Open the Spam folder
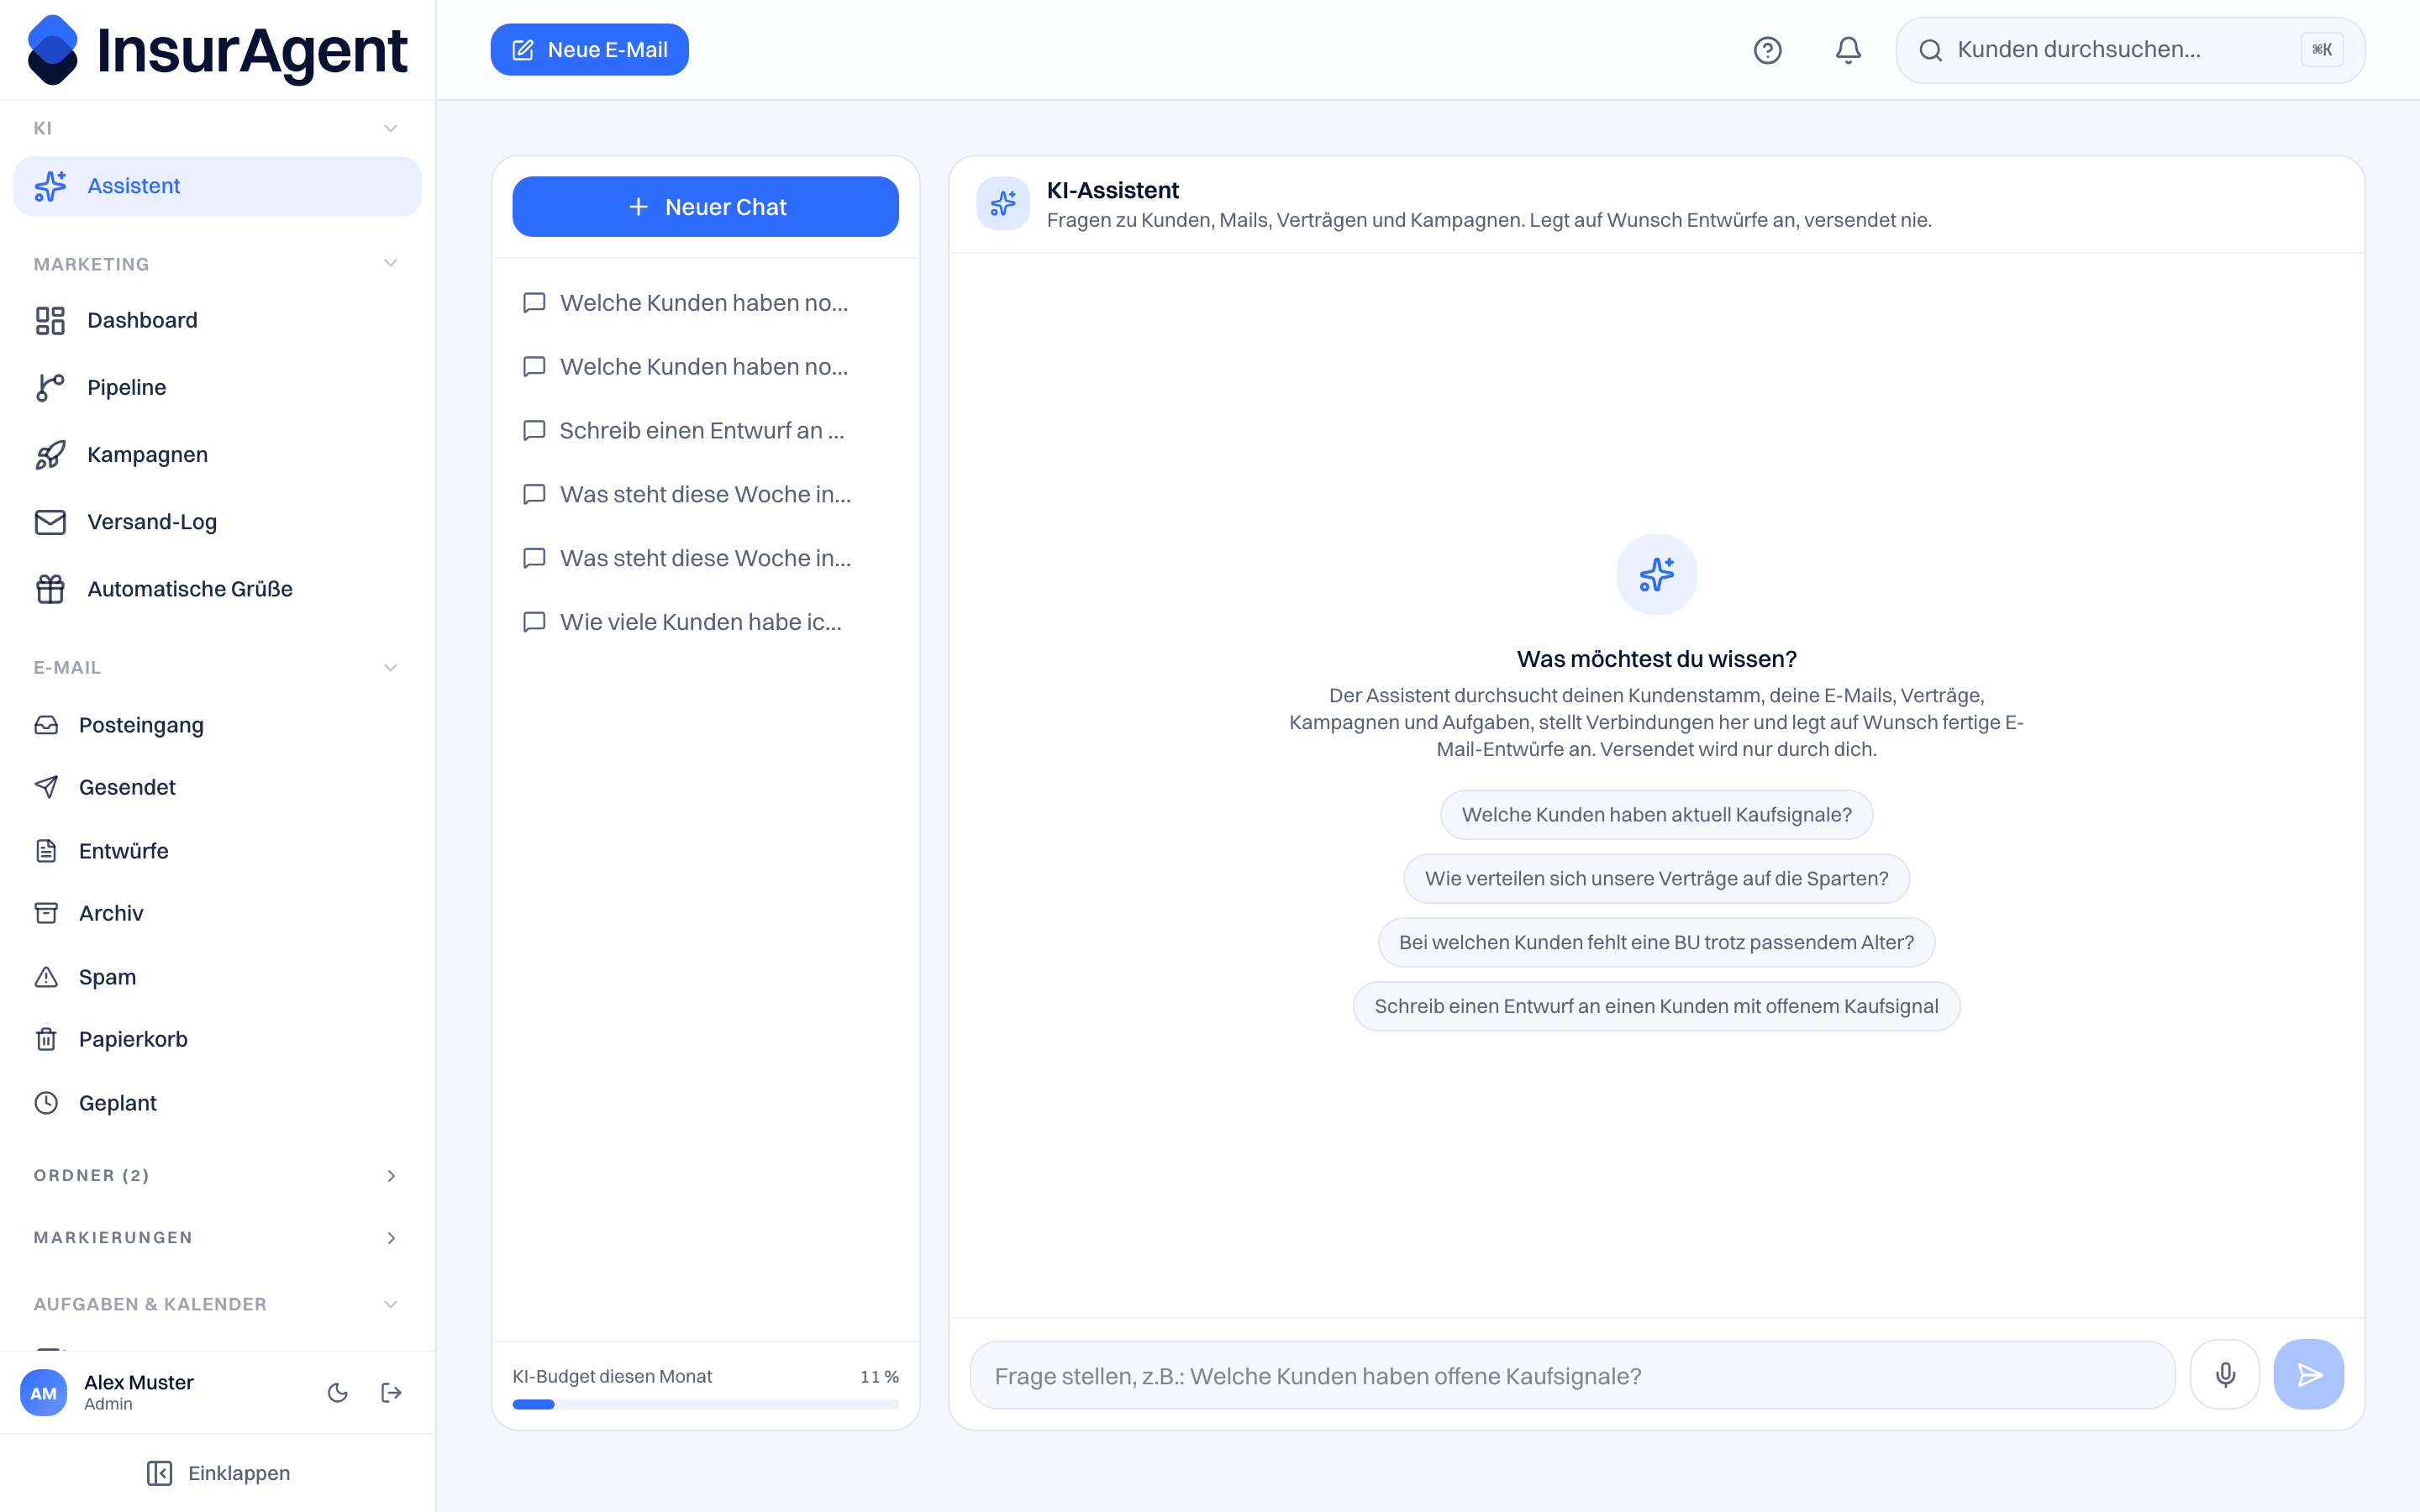The height and width of the screenshot is (1512, 2420). (x=217, y=977)
